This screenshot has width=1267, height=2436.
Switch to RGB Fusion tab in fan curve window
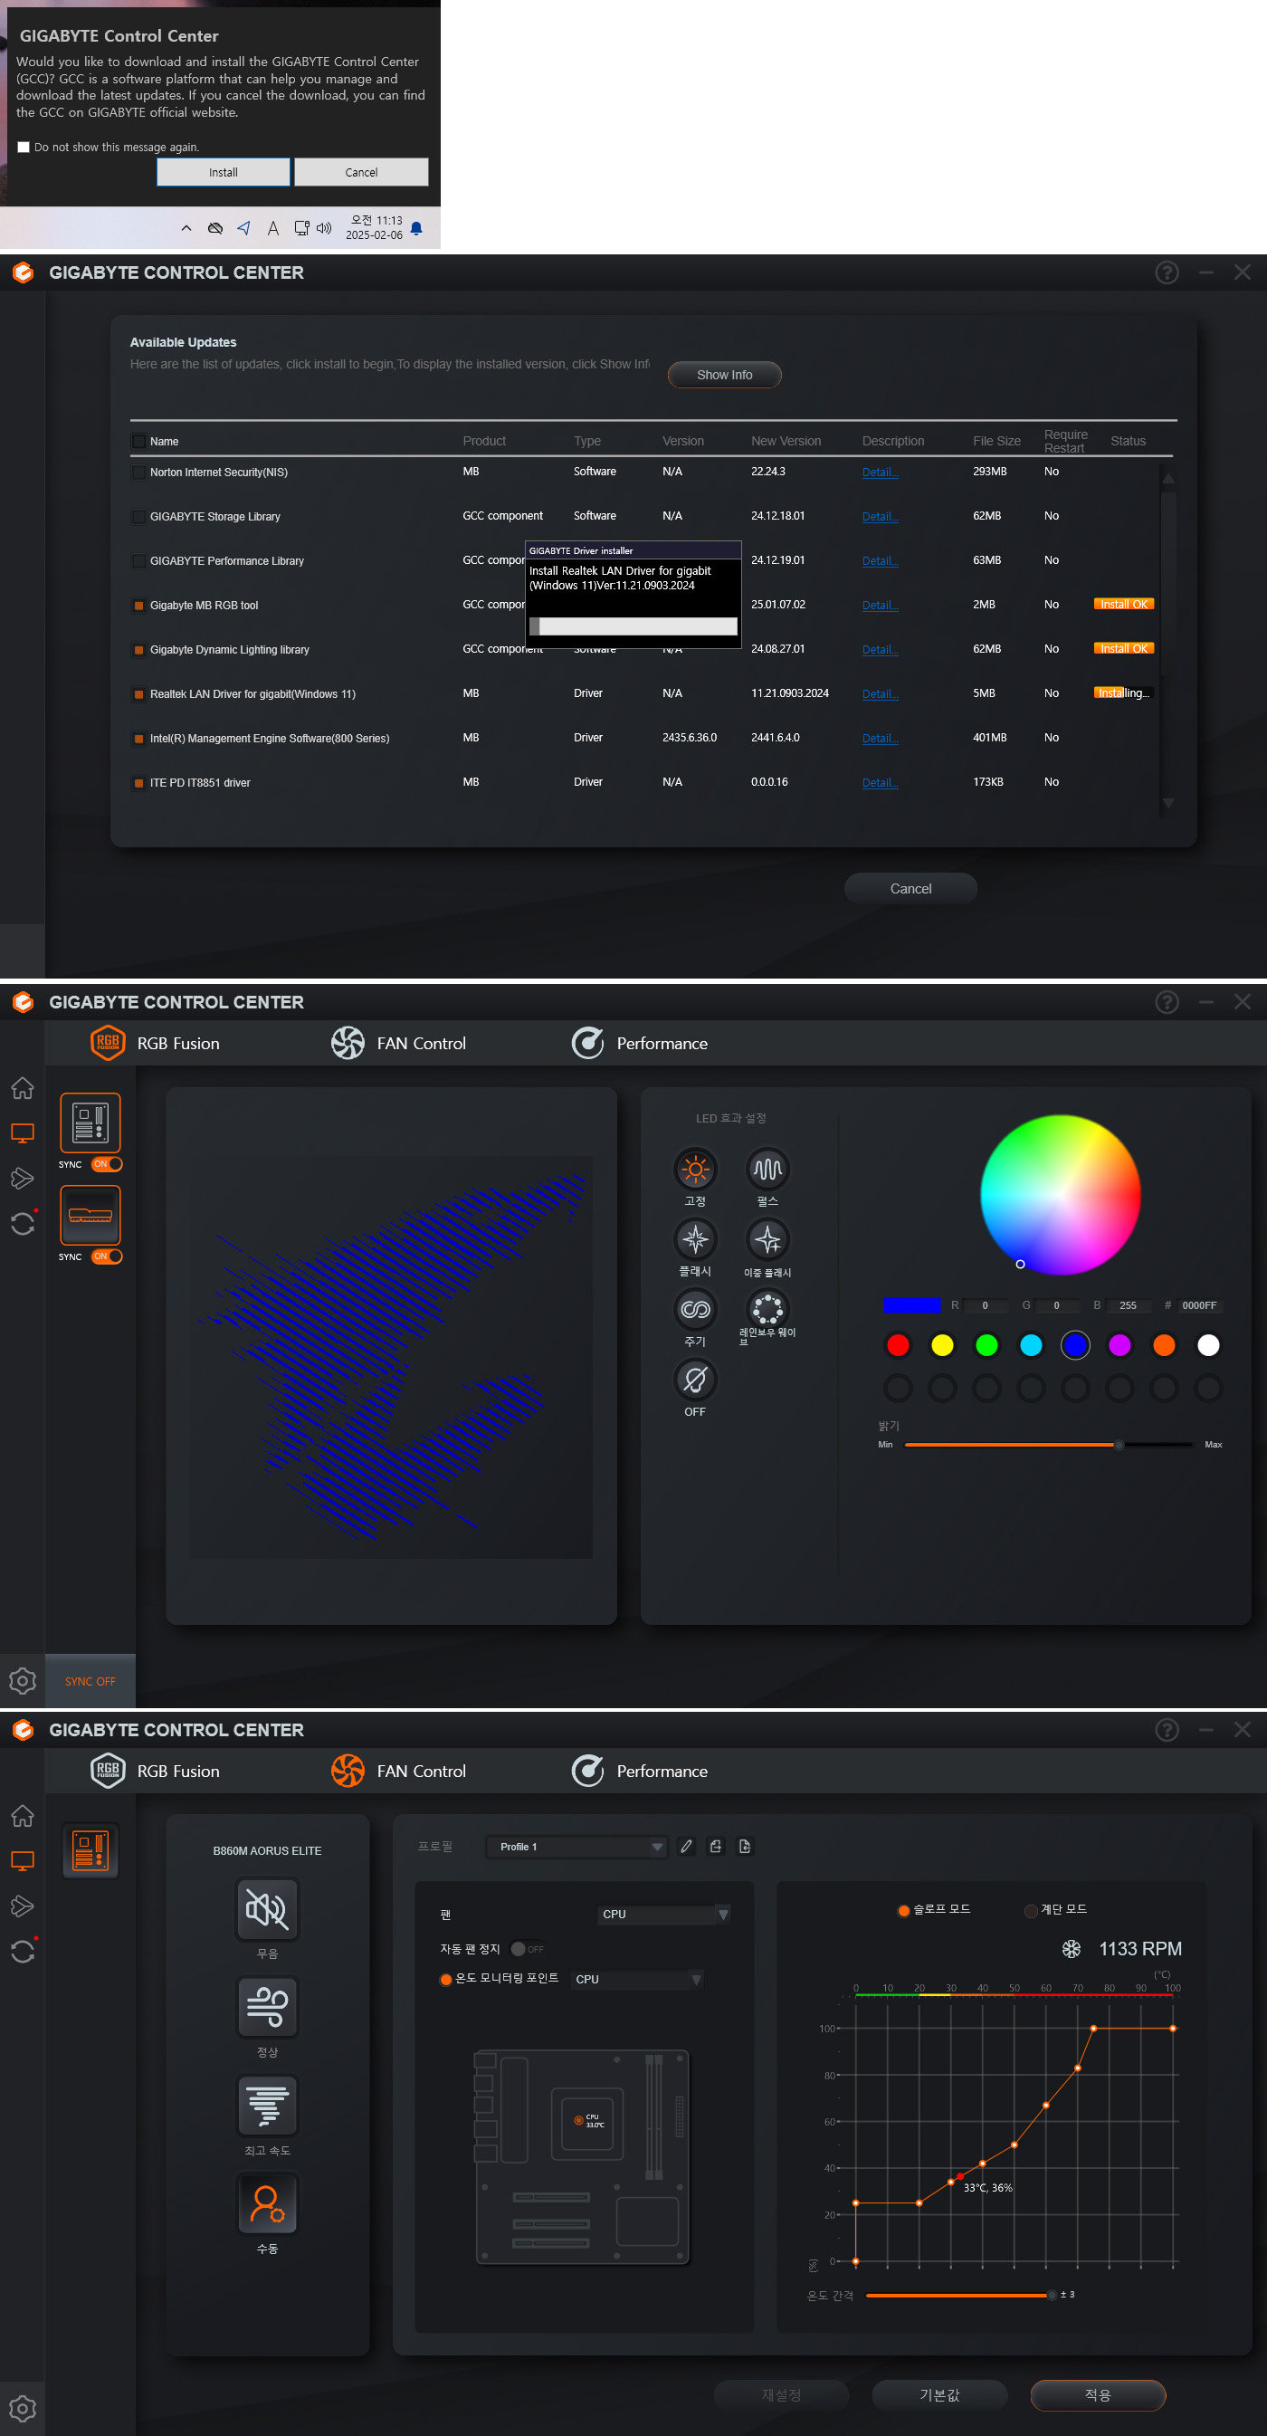pos(155,1772)
